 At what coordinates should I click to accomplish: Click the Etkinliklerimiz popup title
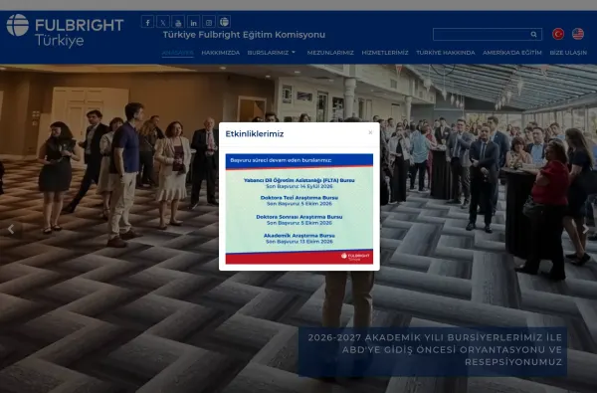[255, 133]
